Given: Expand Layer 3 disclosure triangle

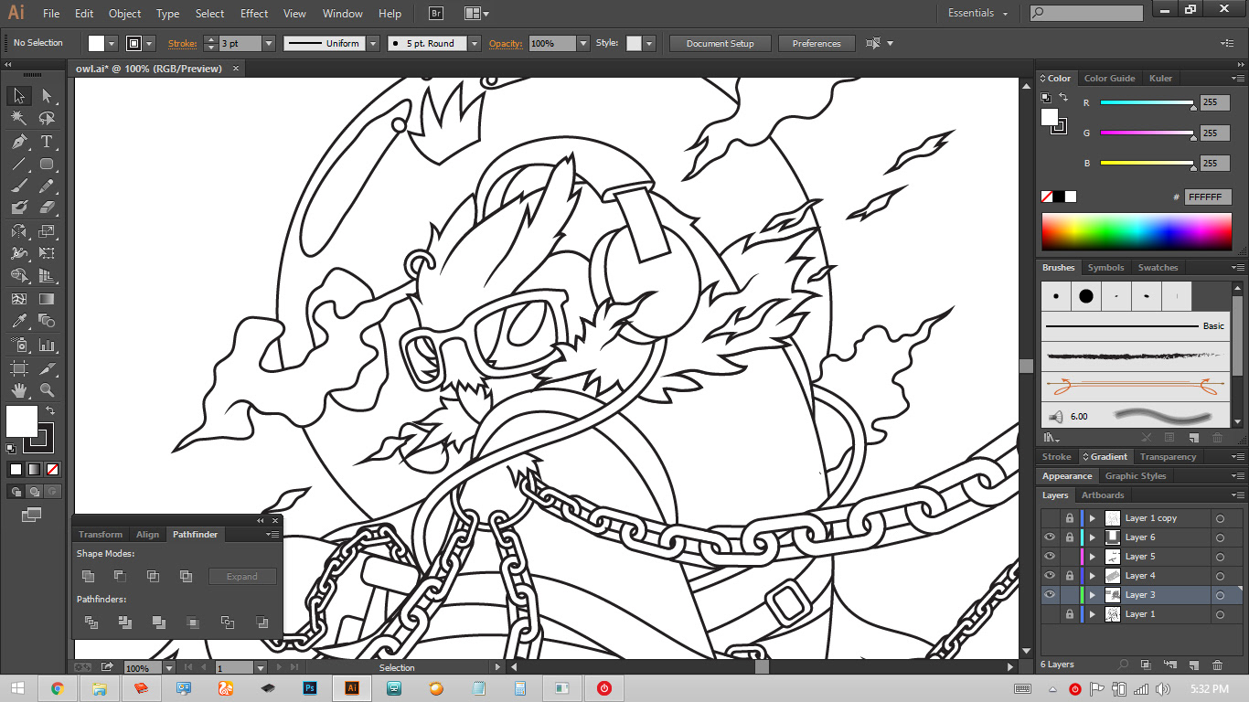Looking at the screenshot, I should pos(1092,595).
